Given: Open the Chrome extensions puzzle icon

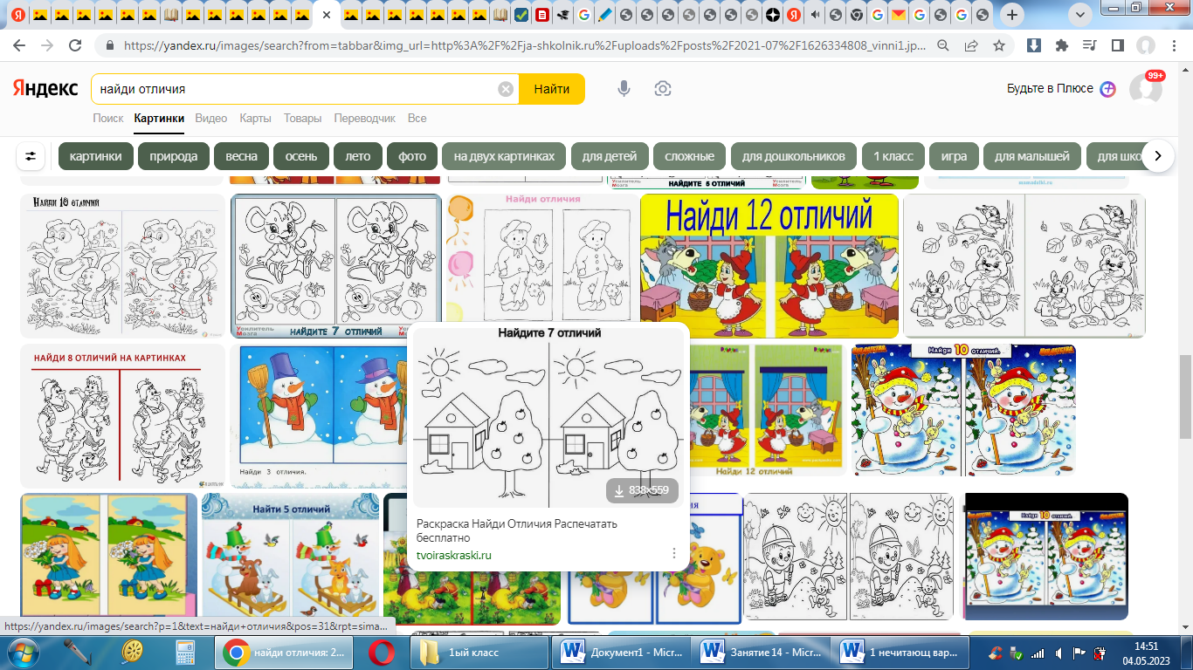Looking at the screenshot, I should pos(1062,45).
